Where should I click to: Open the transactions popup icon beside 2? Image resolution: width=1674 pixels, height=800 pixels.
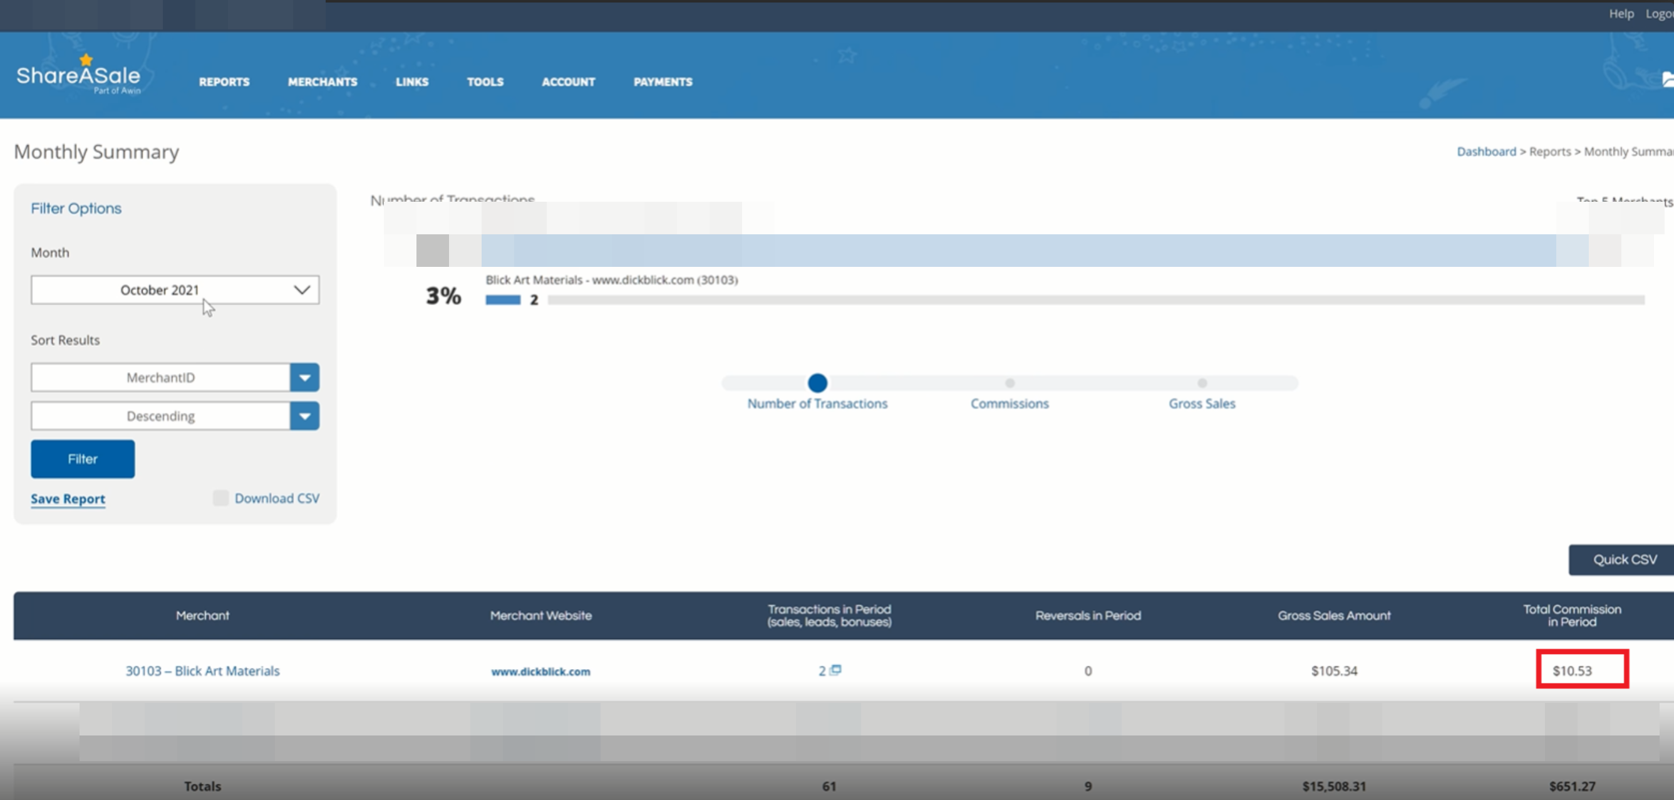[835, 669]
